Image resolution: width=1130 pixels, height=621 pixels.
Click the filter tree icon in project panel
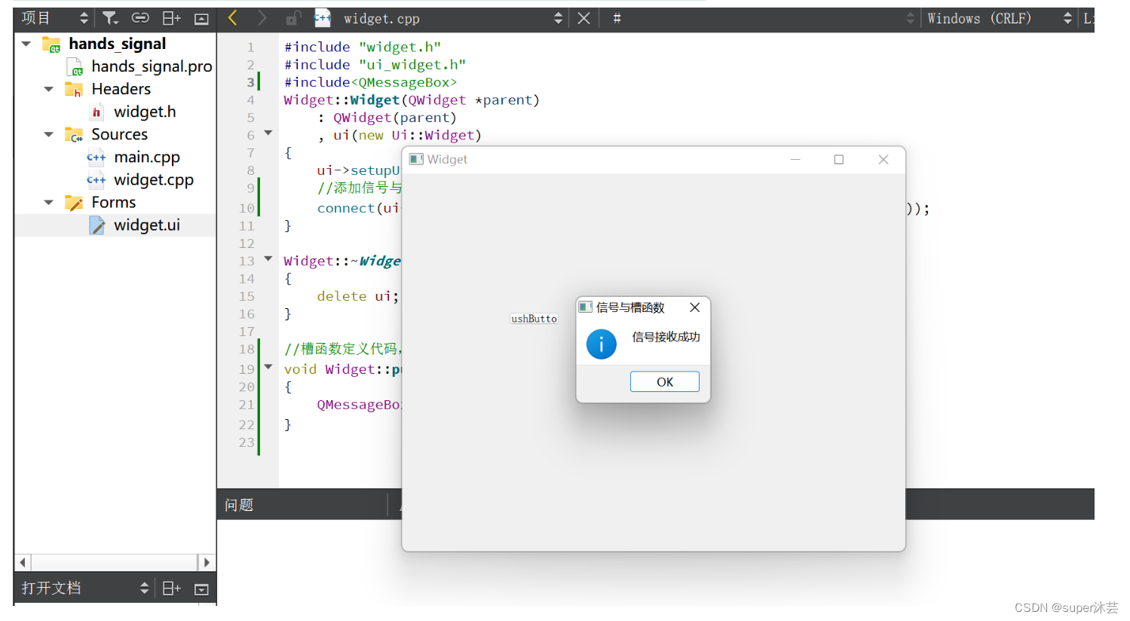(x=110, y=18)
